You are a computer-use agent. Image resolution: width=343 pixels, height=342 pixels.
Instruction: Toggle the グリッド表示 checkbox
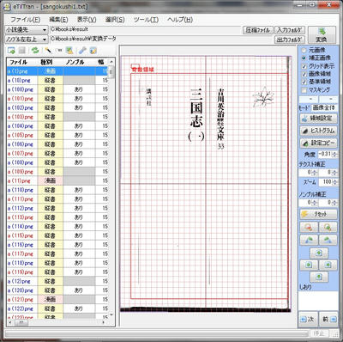click(304, 66)
